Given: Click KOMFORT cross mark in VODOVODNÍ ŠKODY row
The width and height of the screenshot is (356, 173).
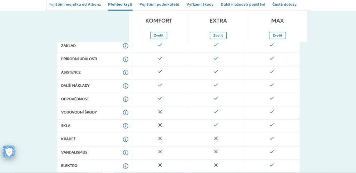Looking at the screenshot, I should 160,112.
